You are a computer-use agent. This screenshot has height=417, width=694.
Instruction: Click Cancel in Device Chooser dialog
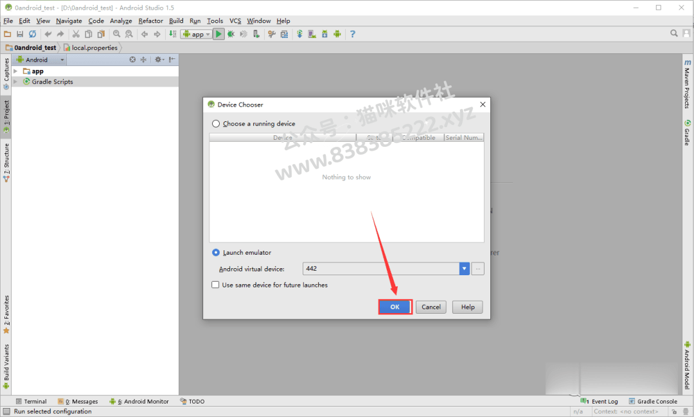[431, 307]
